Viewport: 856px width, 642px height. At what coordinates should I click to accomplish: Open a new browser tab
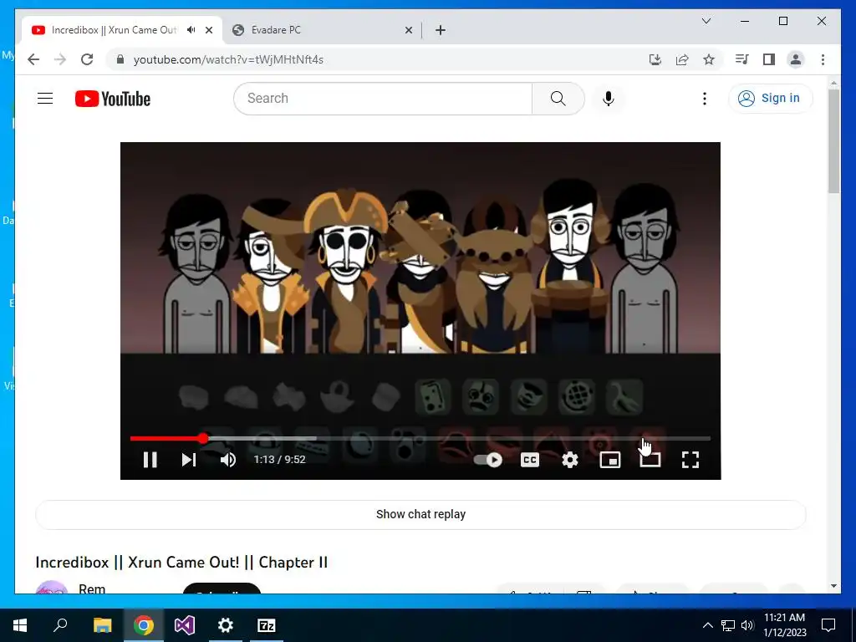(440, 30)
